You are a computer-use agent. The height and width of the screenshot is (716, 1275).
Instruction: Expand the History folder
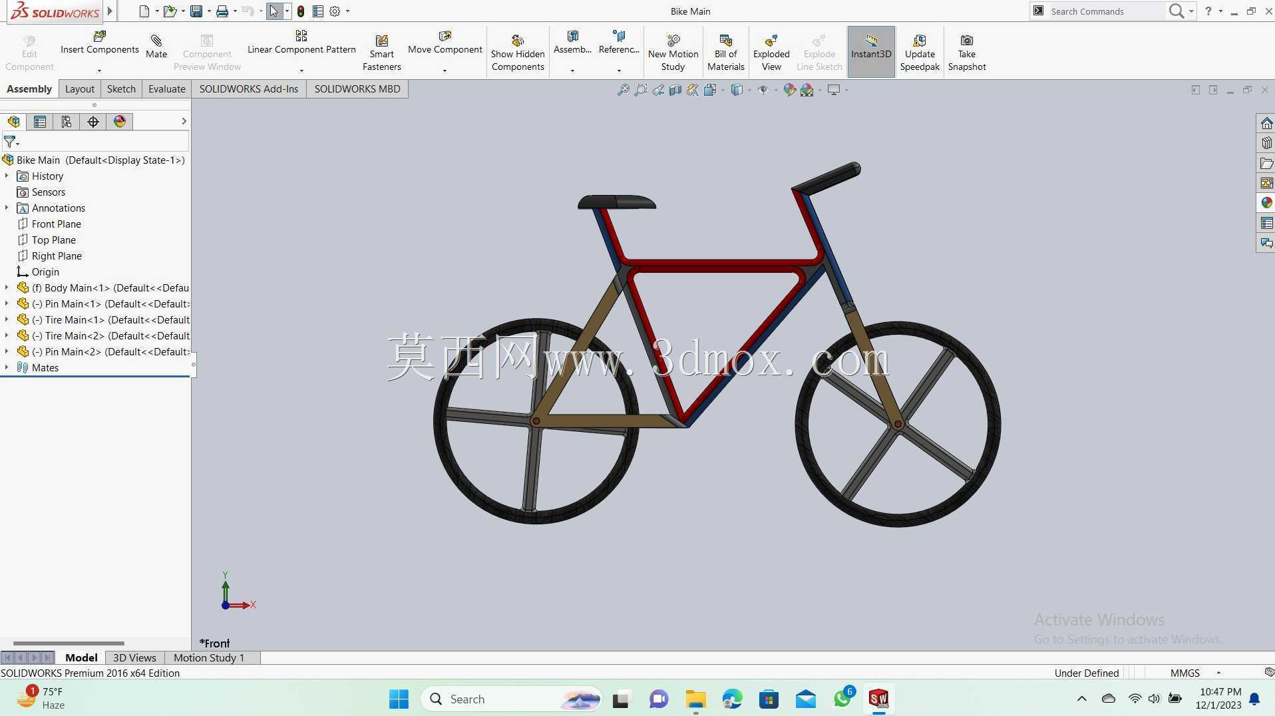tap(7, 176)
